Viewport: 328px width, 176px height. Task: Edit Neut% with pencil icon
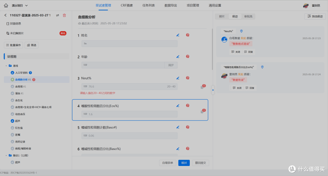pyautogui.click(x=178, y=78)
